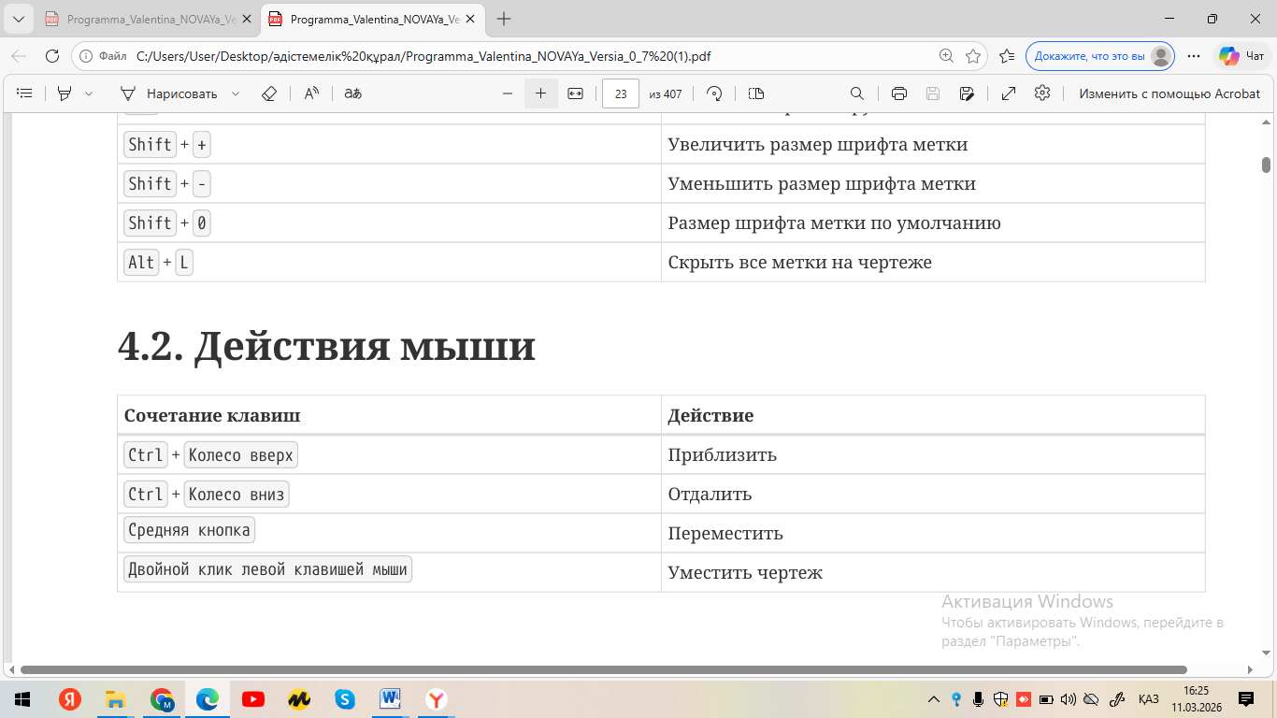Open the Windows Start menu
The image size is (1277, 718).
tap(22, 699)
